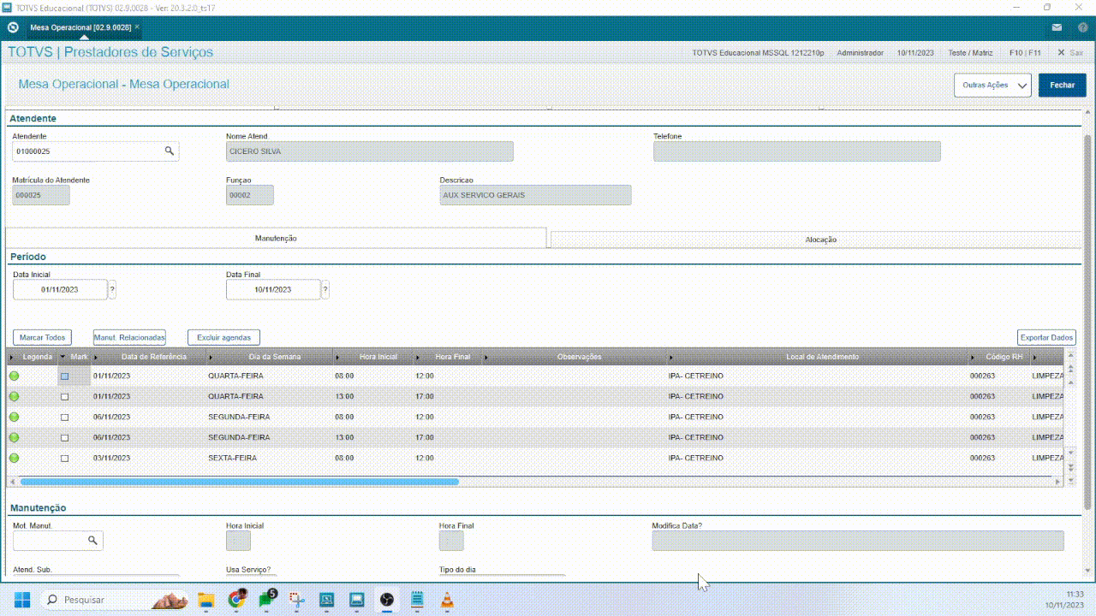Screen dimensions: 1096x616
Task: Close the Mesa Operacional tab with x
Action: pyautogui.click(x=137, y=27)
